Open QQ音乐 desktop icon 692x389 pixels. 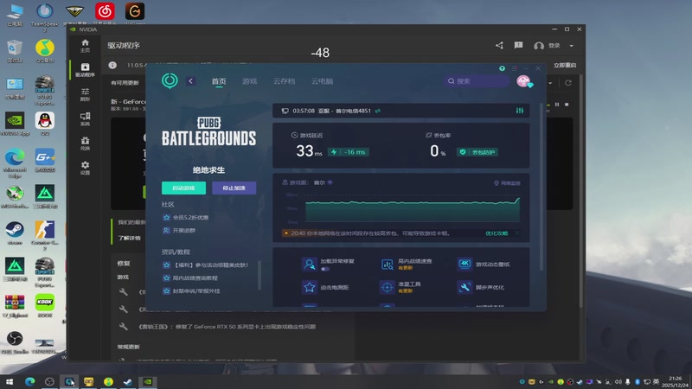click(x=45, y=51)
